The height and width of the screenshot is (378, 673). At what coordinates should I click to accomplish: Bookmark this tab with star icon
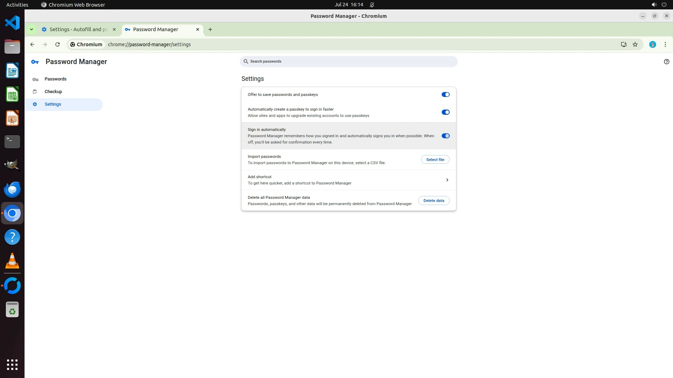[635, 44]
